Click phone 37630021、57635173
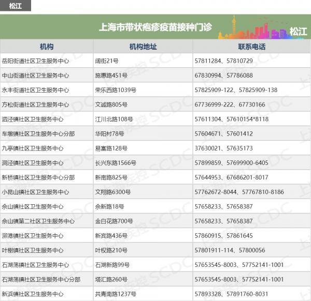The image size is (311, 301). [x=224, y=148]
